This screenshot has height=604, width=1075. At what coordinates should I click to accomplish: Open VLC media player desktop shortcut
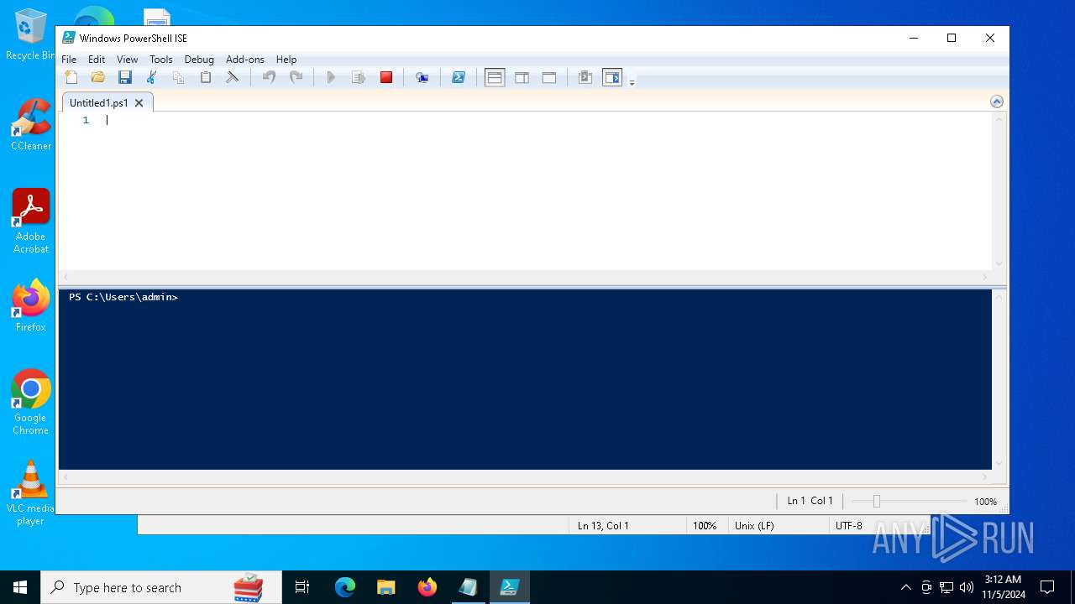click(31, 492)
